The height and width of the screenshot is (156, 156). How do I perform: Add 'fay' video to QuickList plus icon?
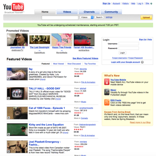[x=9, y=79]
